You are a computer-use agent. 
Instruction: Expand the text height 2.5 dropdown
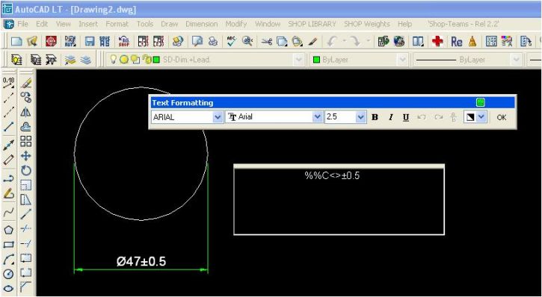click(x=360, y=117)
